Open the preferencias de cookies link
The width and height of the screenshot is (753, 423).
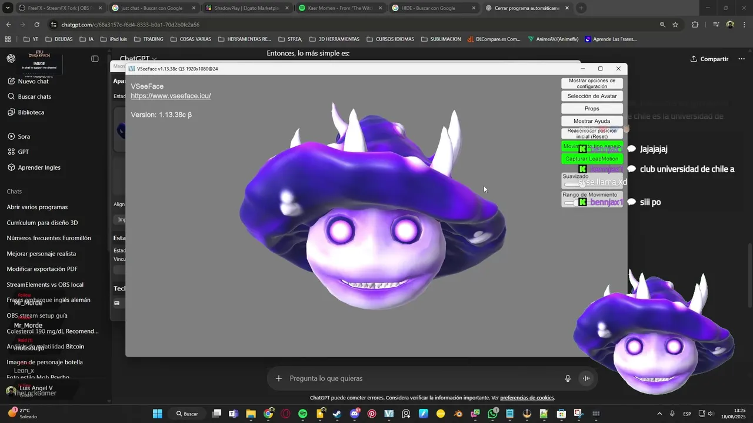(x=527, y=398)
